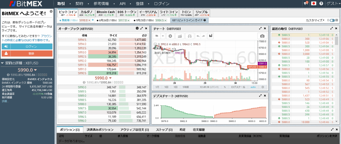Screen dimensions: 341x144
Task: Take a chart snapshot with camera icon
Action: coord(262,36)
